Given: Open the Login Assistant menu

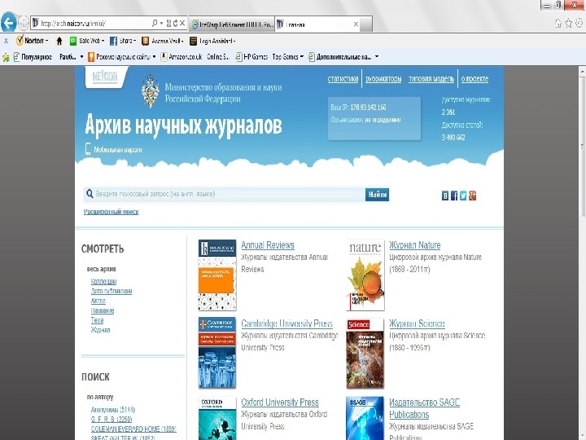Looking at the screenshot, I should coord(212,41).
